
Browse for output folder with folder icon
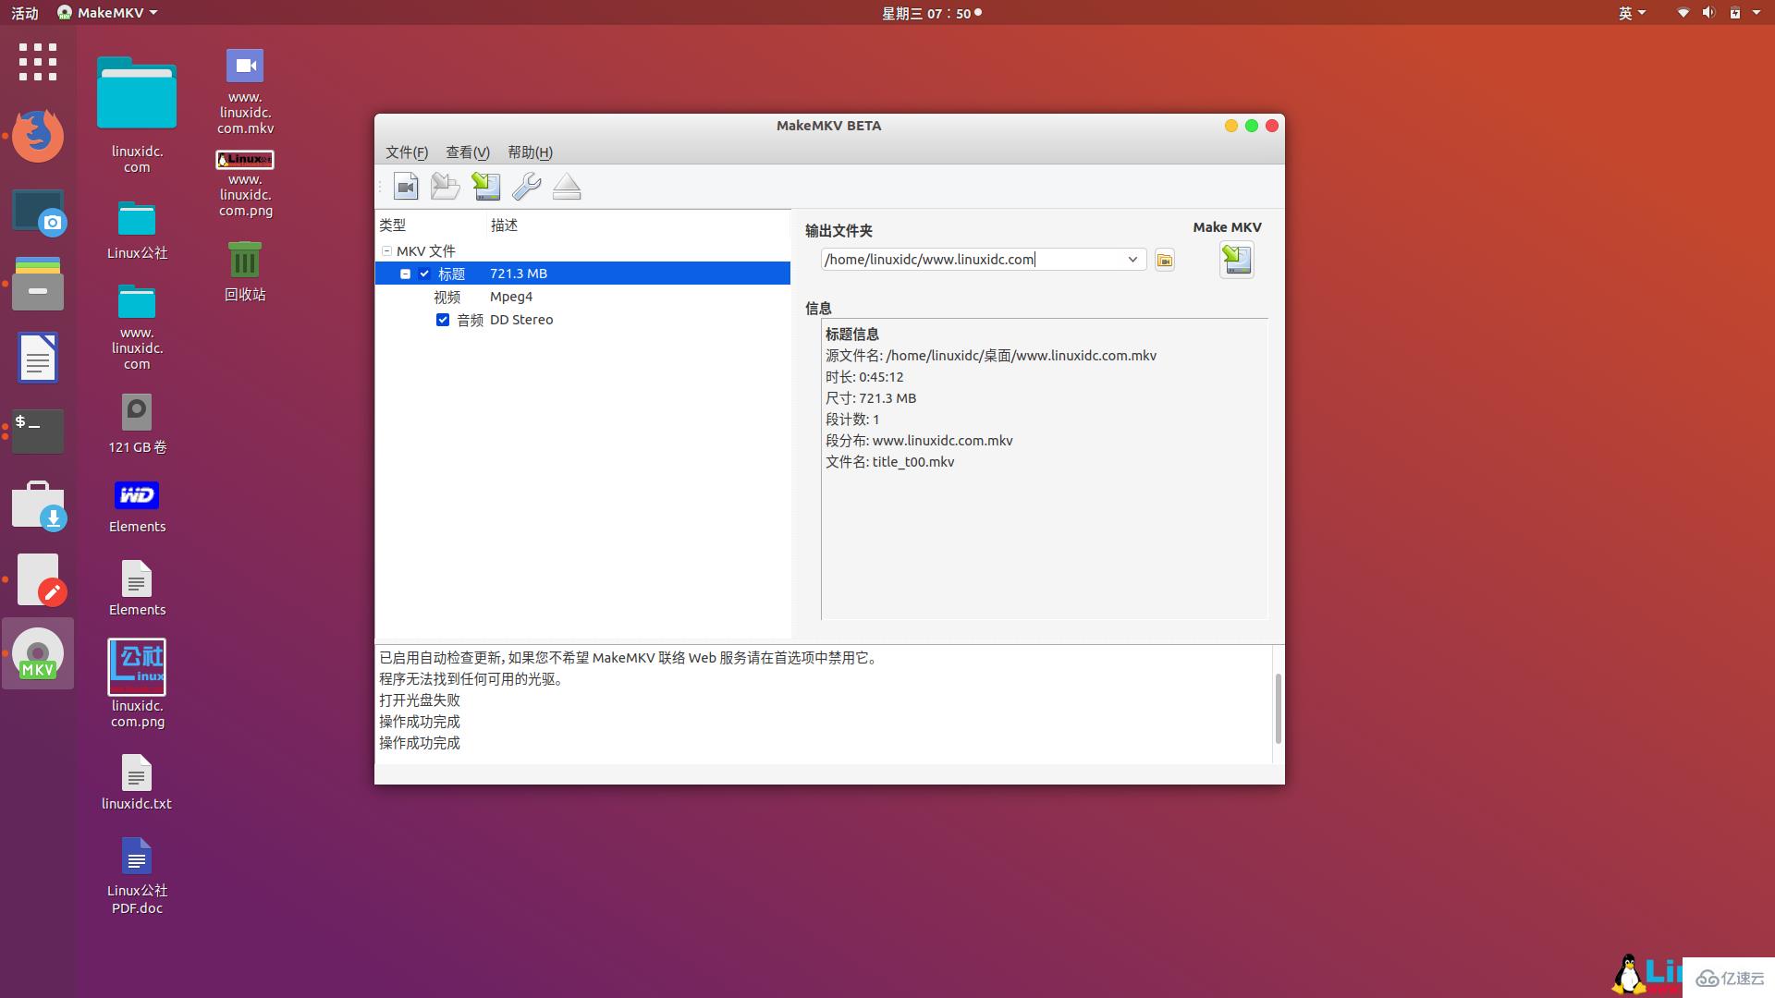pyautogui.click(x=1165, y=260)
